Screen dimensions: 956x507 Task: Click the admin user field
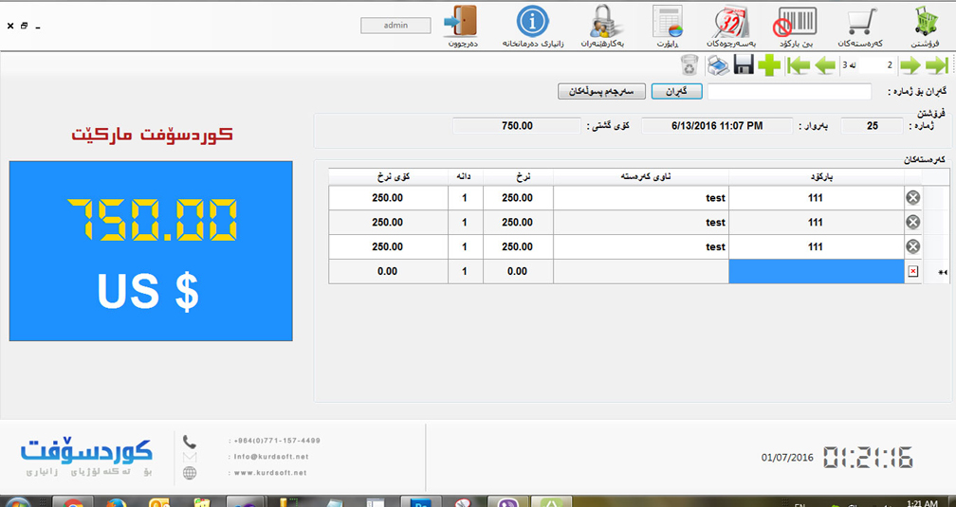pyautogui.click(x=395, y=25)
